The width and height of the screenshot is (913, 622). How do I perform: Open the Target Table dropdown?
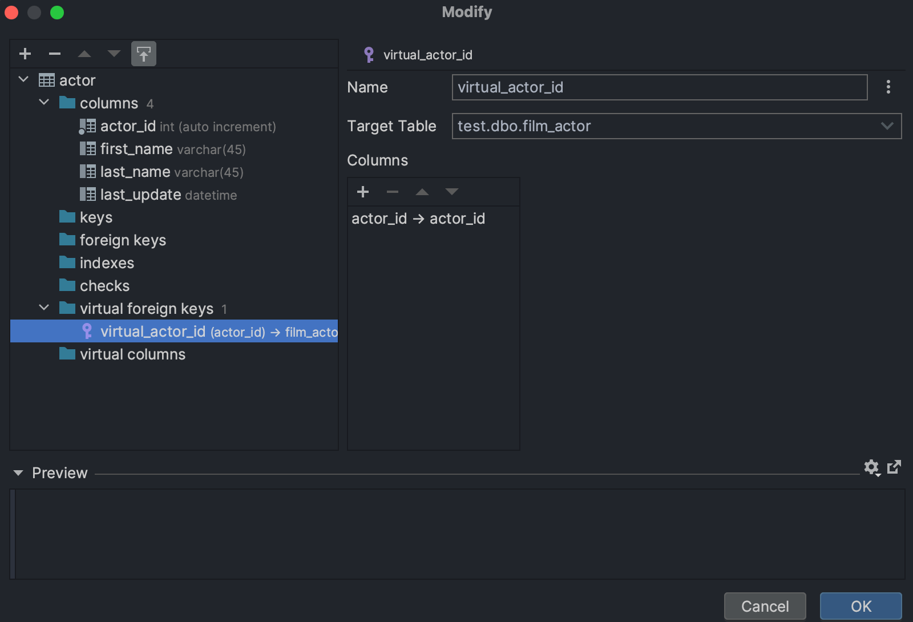pos(887,126)
